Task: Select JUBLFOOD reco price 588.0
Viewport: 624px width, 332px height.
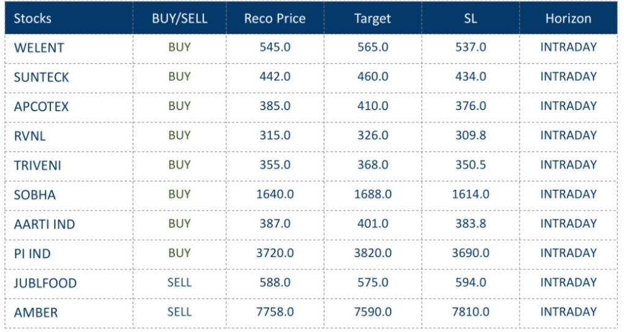Action: tap(275, 282)
